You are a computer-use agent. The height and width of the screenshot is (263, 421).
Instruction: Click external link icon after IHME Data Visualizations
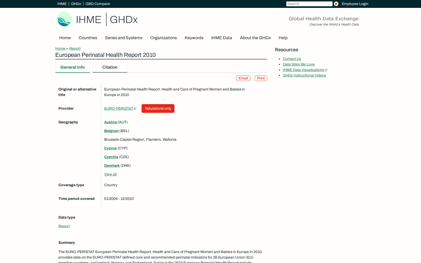coord(326,70)
